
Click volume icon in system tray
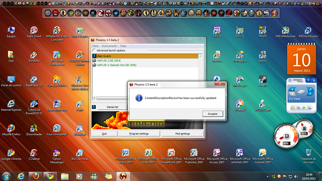296,177
